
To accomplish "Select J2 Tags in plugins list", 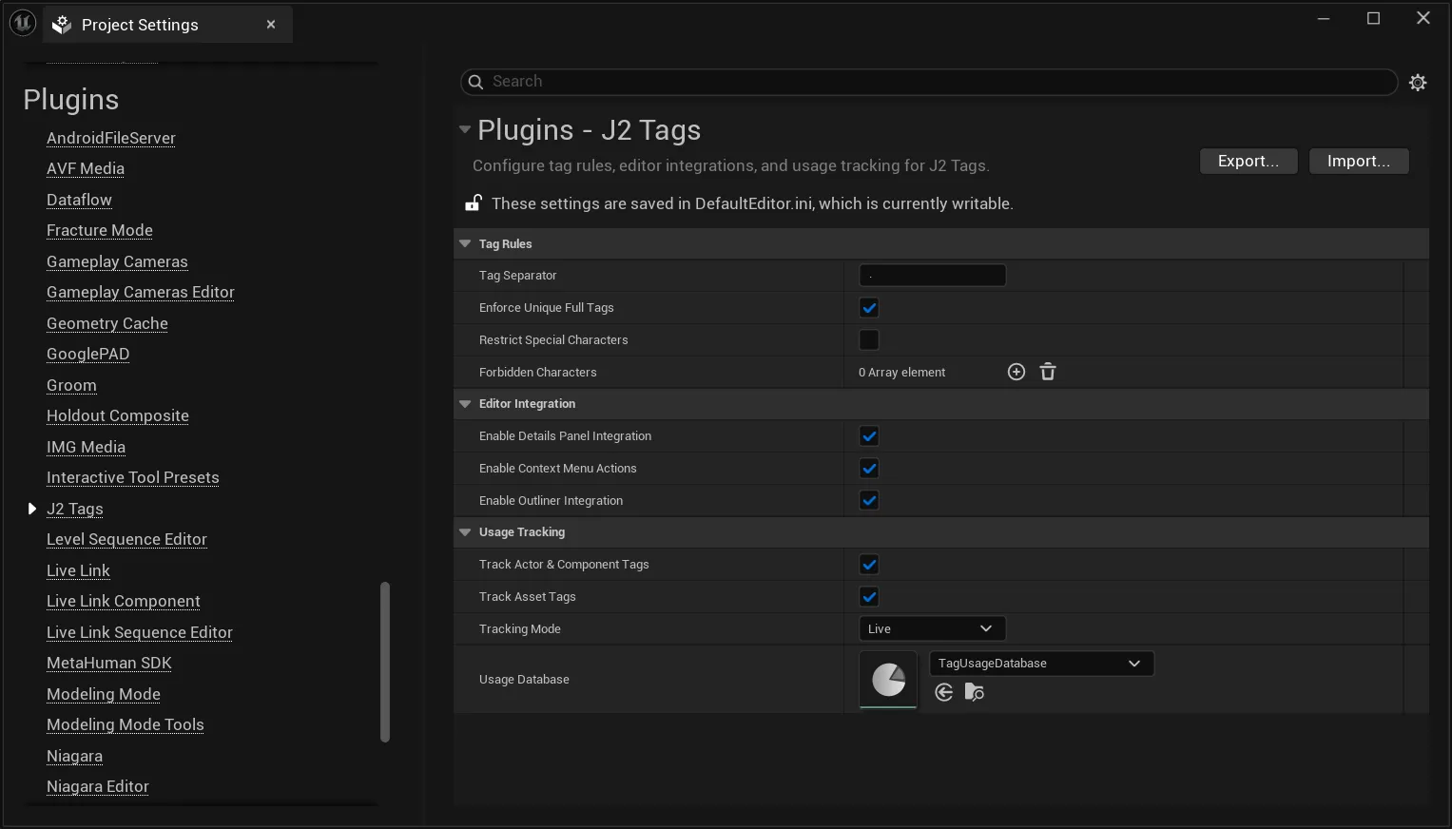I will point(75,509).
